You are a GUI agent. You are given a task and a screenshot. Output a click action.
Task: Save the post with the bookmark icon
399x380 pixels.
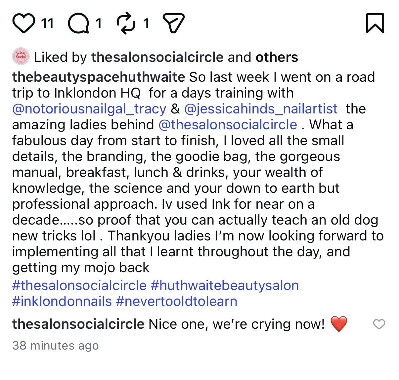375,23
